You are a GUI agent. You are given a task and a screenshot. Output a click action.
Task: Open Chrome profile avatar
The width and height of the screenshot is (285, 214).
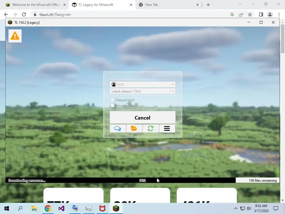(270, 14)
